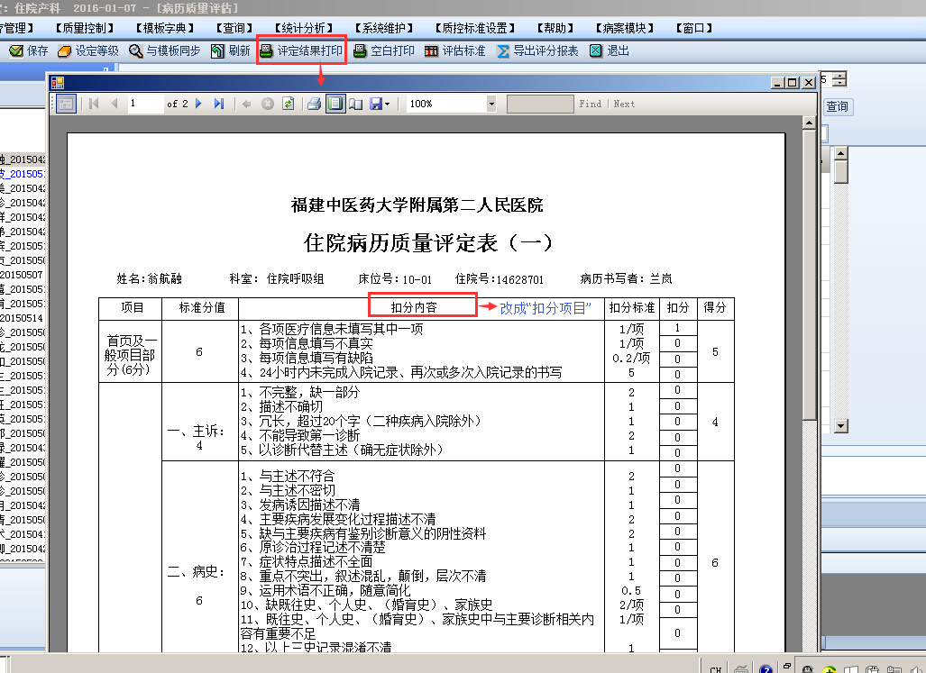Click the 退出 exit toolbar button
The width and height of the screenshot is (926, 673).
(x=610, y=51)
